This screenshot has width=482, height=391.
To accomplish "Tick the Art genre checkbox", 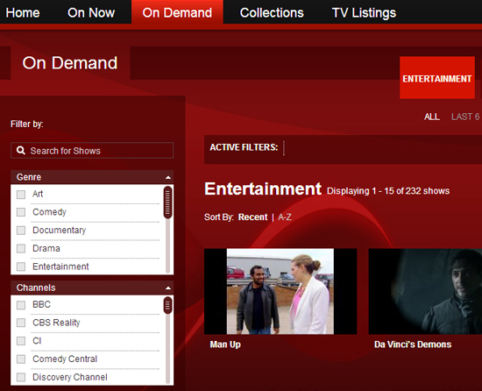I will 21,195.
